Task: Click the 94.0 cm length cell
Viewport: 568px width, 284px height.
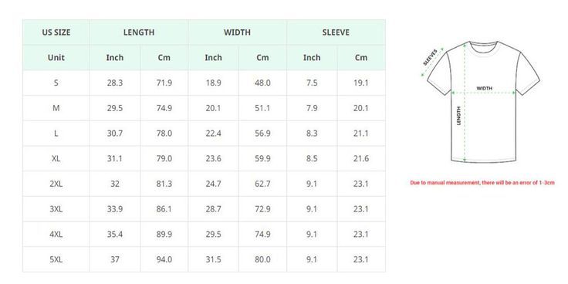Action: (x=164, y=260)
